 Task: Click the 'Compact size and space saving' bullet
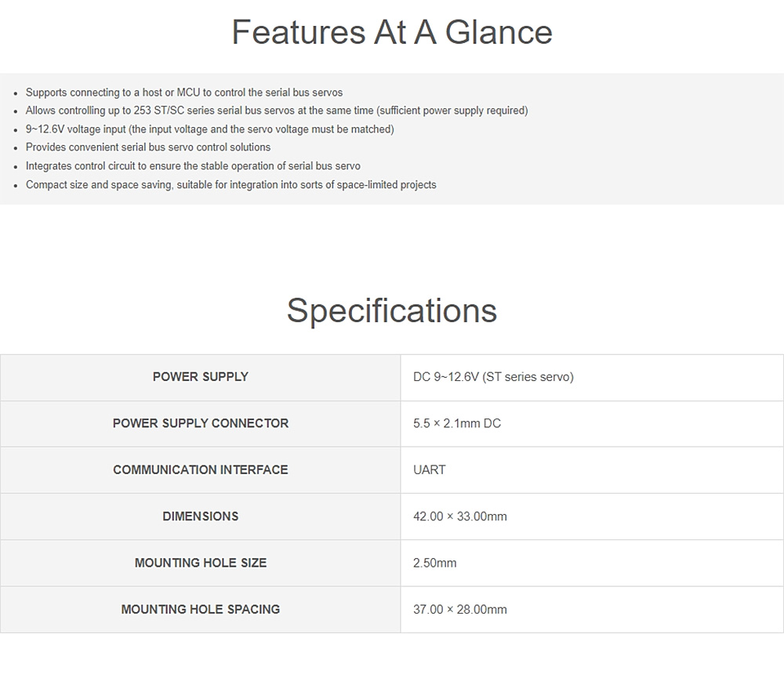click(x=230, y=185)
